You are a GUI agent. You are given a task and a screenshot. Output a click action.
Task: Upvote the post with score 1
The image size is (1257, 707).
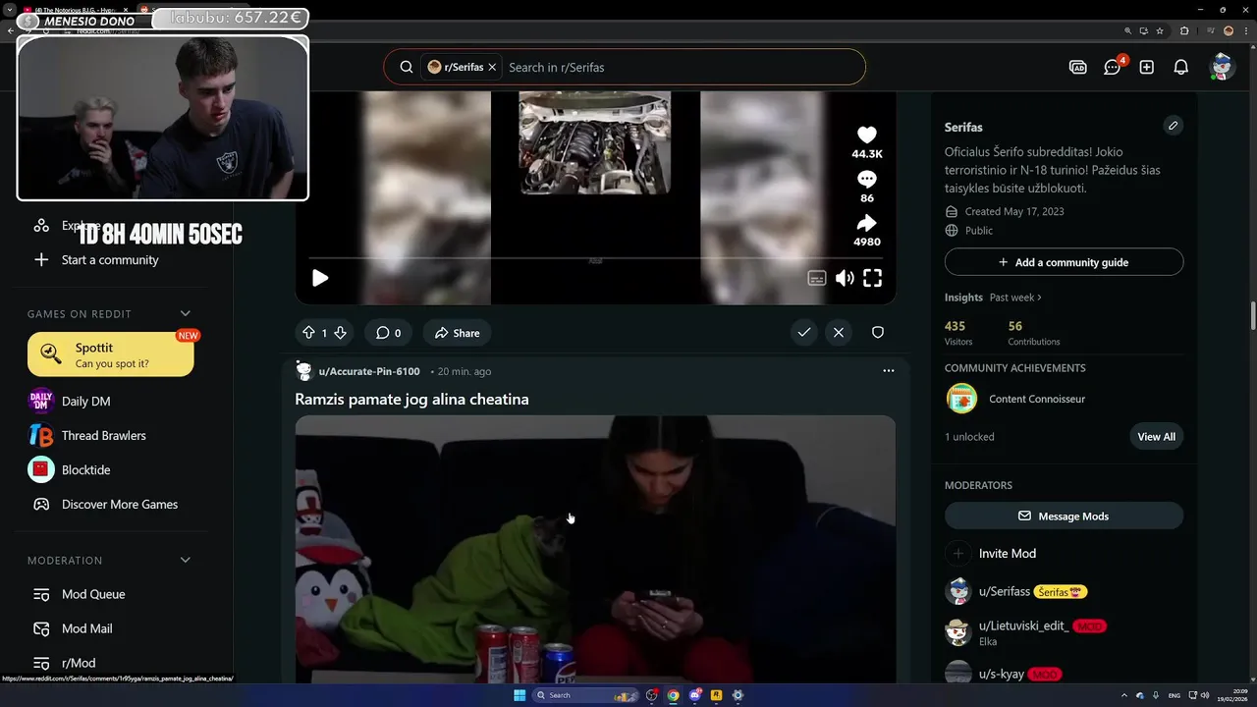308,333
